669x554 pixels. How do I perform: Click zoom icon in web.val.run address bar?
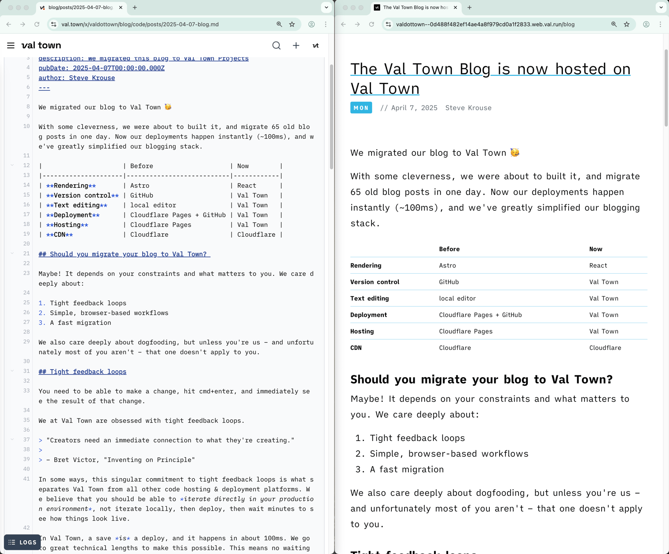click(614, 24)
